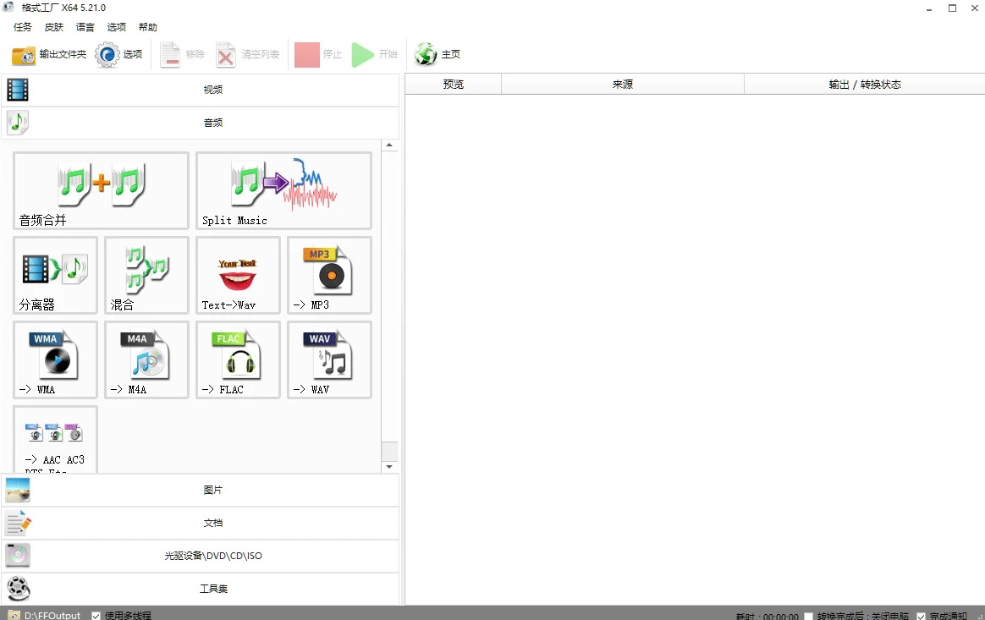This screenshot has height=620, width=985.
Task: Click the music note icon beside 音频
Action: [18, 123]
